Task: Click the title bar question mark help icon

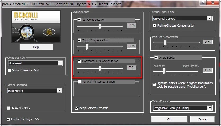Action: (x=203, y=3)
